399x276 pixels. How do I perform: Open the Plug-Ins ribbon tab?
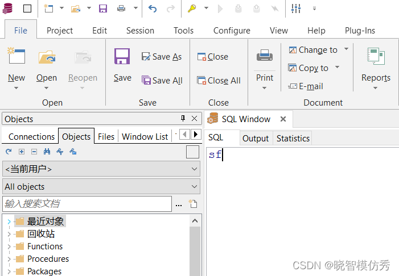click(360, 31)
